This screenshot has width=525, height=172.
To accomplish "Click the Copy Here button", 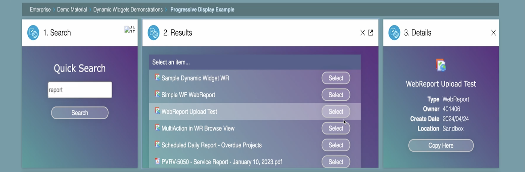I will (441, 145).
